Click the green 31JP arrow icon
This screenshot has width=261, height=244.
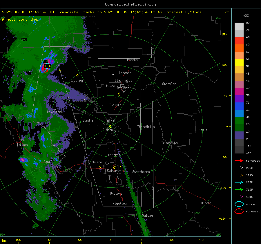point(239,189)
